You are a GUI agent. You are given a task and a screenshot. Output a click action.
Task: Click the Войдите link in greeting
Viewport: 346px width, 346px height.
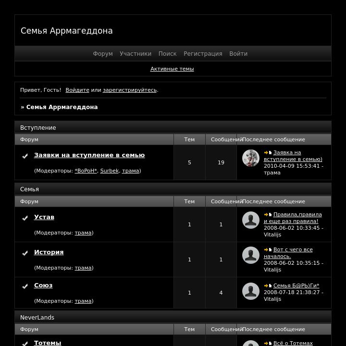tap(77, 90)
